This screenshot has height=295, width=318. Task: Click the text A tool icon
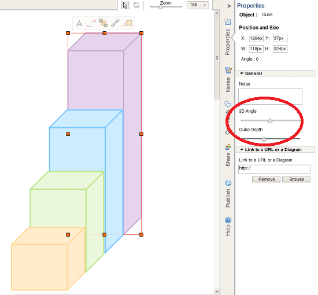click(x=79, y=23)
